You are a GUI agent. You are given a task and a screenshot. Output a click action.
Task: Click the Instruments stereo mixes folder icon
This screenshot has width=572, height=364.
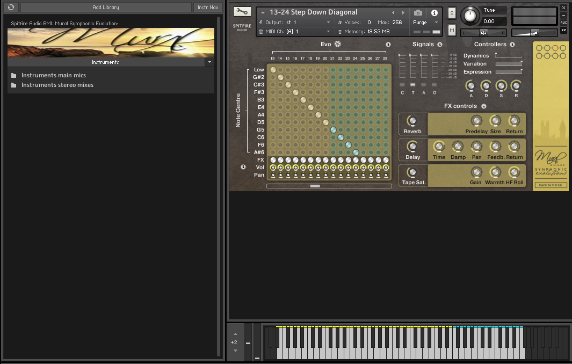click(14, 85)
